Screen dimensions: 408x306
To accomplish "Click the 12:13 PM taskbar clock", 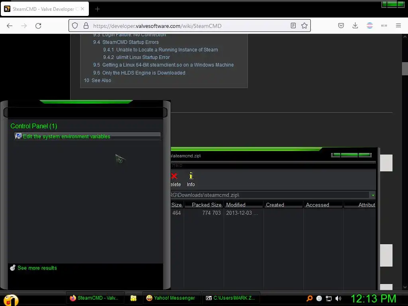I will click(x=374, y=298).
